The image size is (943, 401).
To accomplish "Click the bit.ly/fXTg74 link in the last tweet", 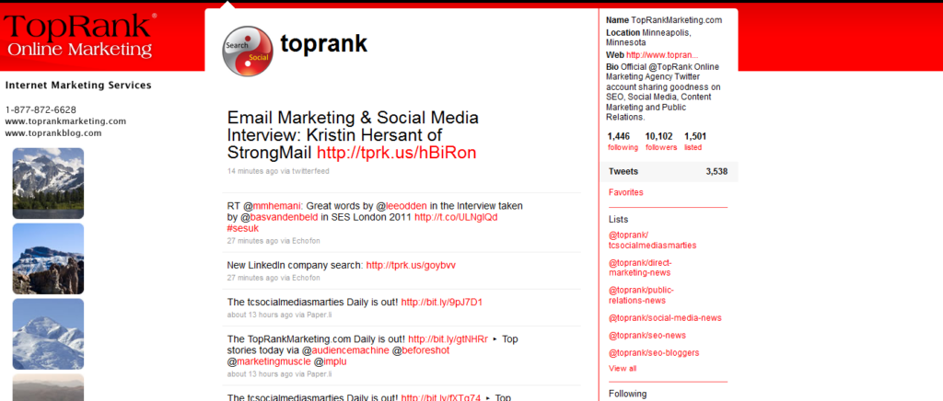I will click(441, 397).
